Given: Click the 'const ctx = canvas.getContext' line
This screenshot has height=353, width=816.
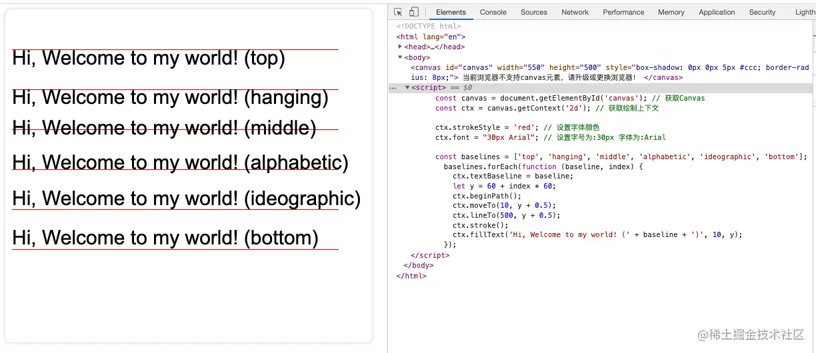Looking at the screenshot, I should pos(547,108).
